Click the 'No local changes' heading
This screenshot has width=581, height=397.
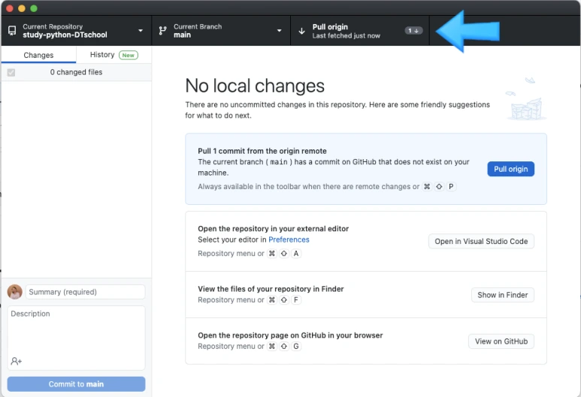click(255, 86)
